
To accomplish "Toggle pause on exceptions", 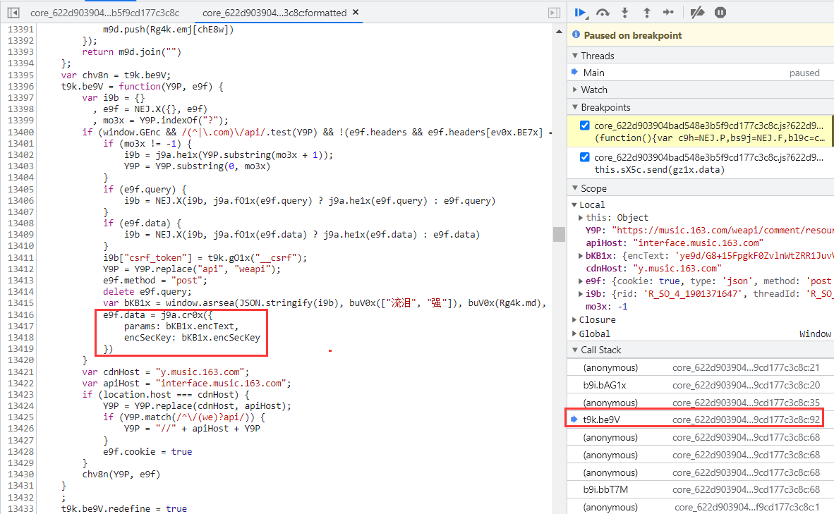I will point(720,12).
